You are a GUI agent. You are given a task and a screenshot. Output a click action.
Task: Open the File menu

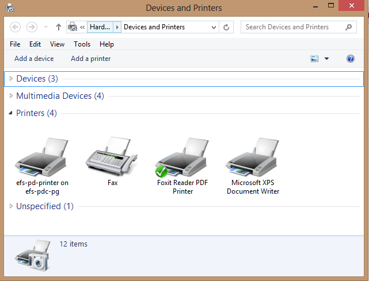coord(15,44)
